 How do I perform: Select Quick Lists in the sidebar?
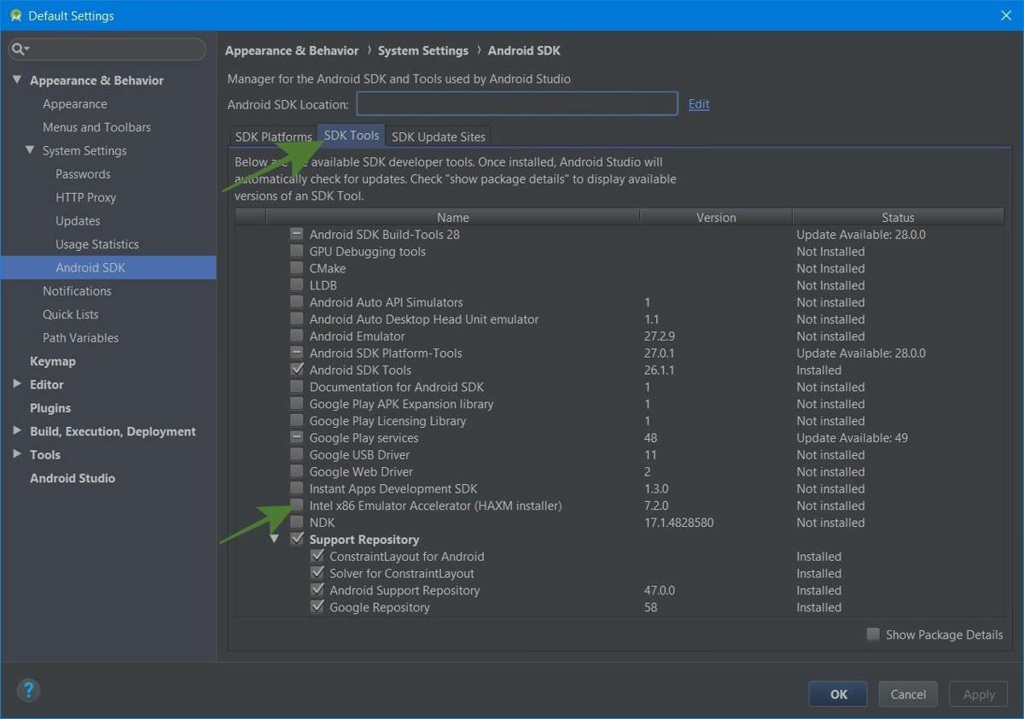71,314
